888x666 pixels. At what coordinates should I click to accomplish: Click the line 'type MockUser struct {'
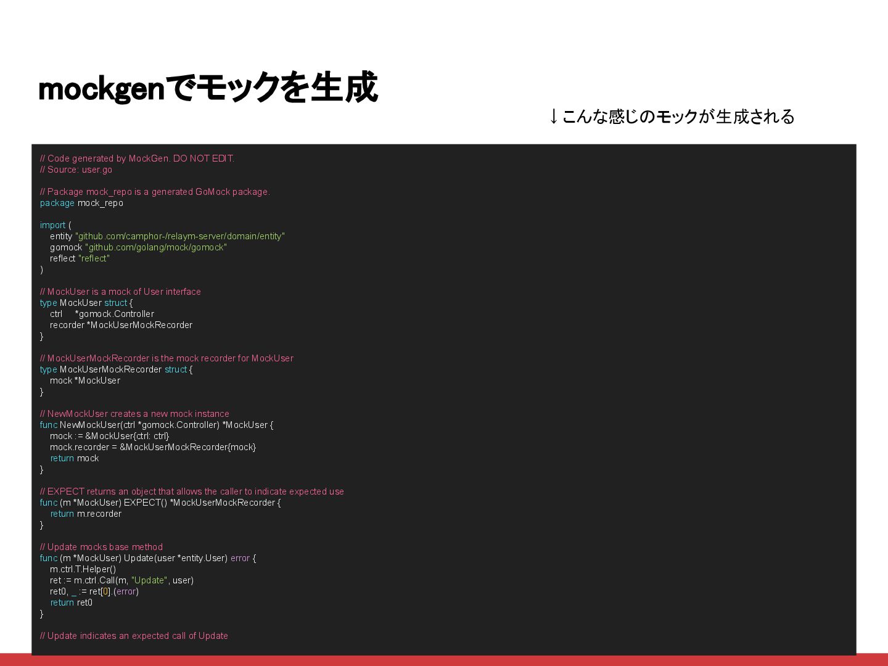pos(86,303)
